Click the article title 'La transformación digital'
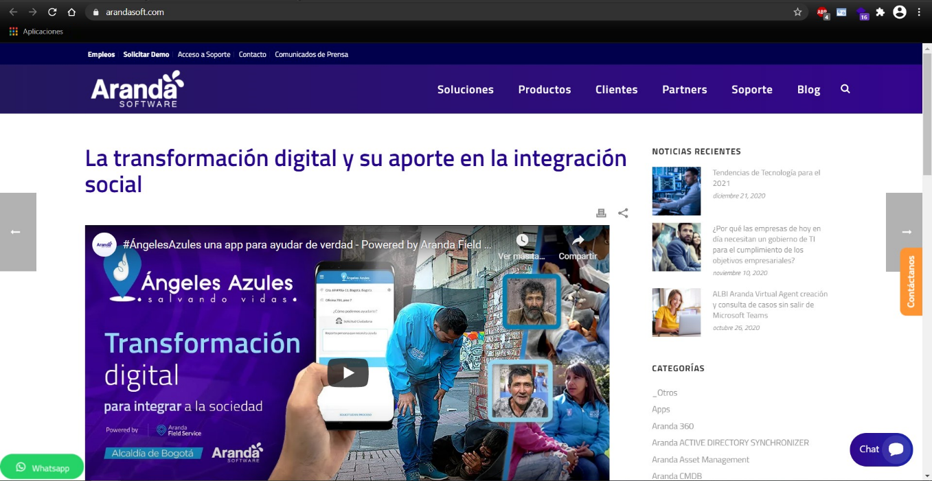This screenshot has width=932, height=481. 356,171
